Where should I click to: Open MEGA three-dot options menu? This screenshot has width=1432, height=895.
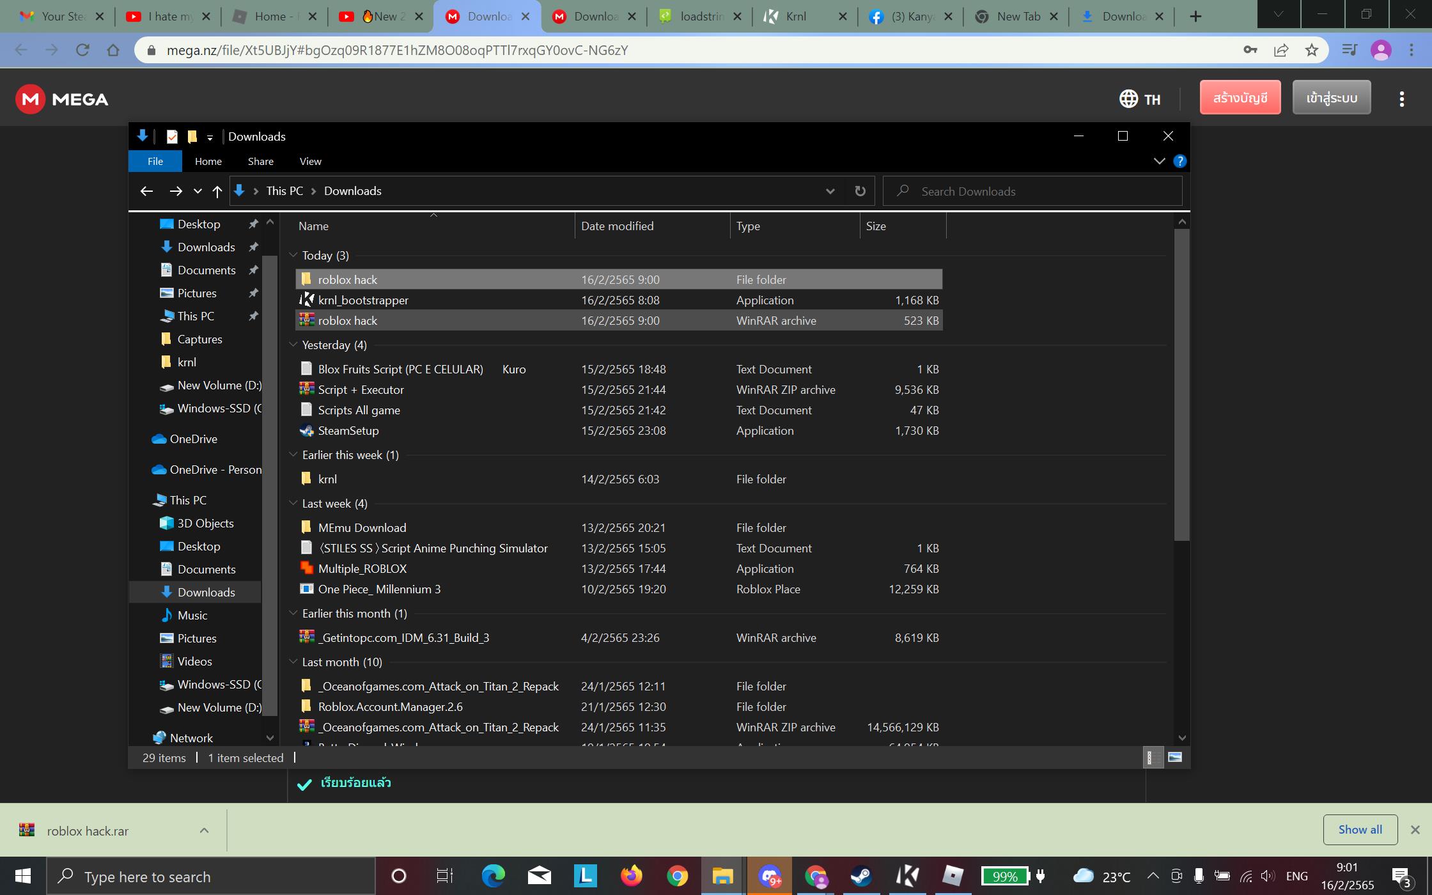pos(1401,98)
